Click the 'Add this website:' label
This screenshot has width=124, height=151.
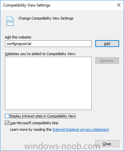pyautogui.click(x=18, y=37)
